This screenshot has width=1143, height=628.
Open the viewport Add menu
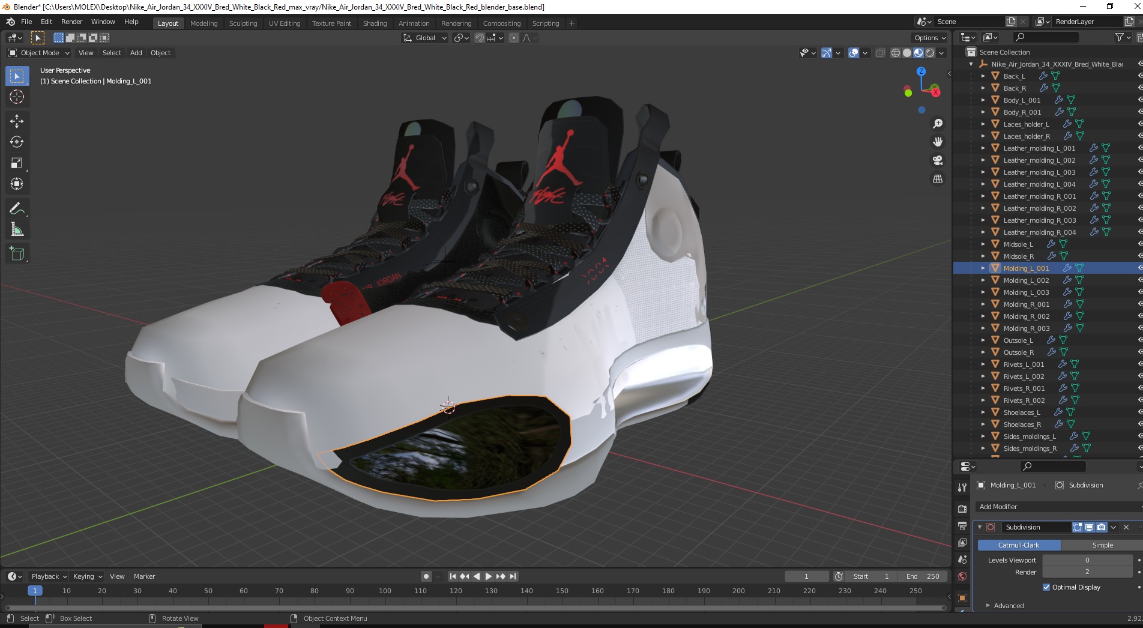click(x=136, y=53)
